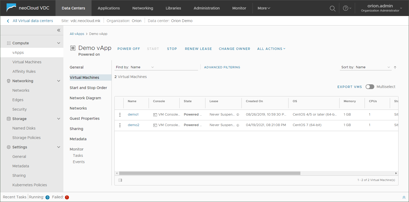Open ADVANCED FILTERING

[x=222, y=67]
